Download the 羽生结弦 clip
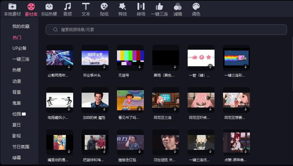This screenshot has height=166, width=293. tap(175, 151)
